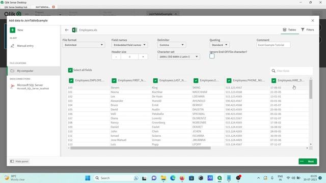Open the Field names dropdown
The width and height of the screenshot is (326, 183).
point(129,45)
